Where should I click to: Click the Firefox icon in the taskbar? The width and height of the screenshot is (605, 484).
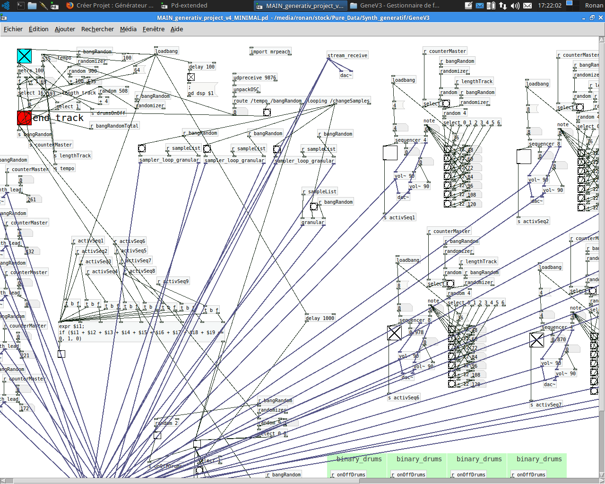pyautogui.click(x=69, y=6)
